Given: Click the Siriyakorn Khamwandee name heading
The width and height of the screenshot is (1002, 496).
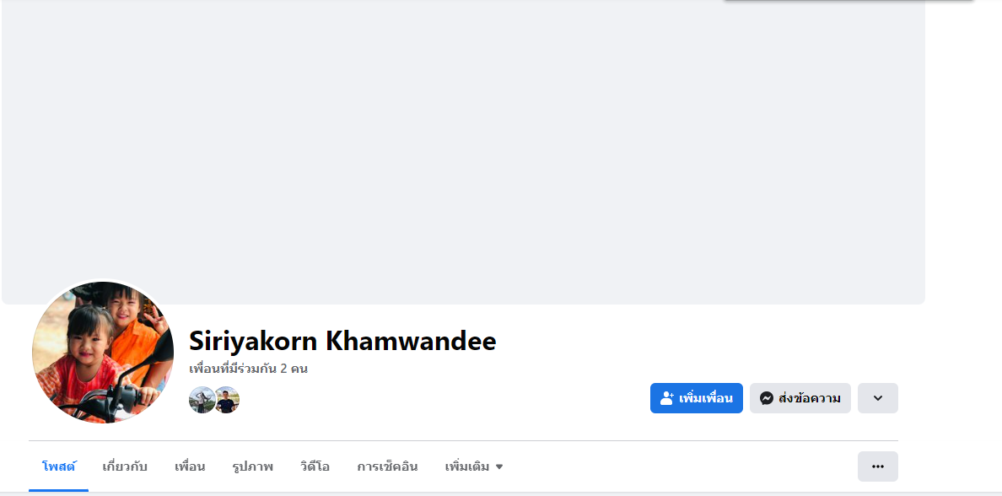Looking at the screenshot, I should [342, 342].
